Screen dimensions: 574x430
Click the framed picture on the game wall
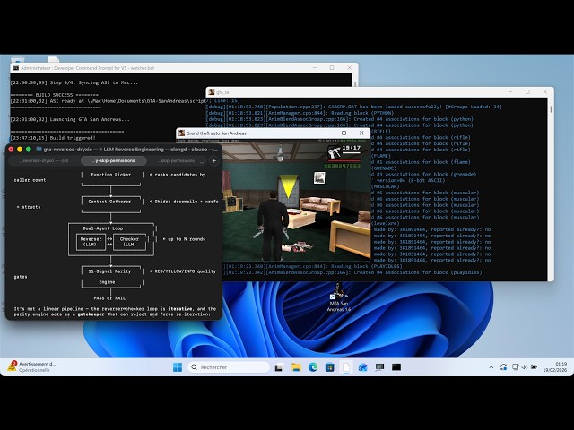point(319,177)
